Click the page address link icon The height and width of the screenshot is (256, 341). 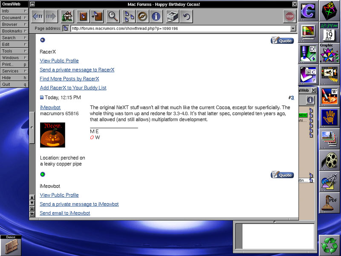pyautogui.click(x=66, y=28)
